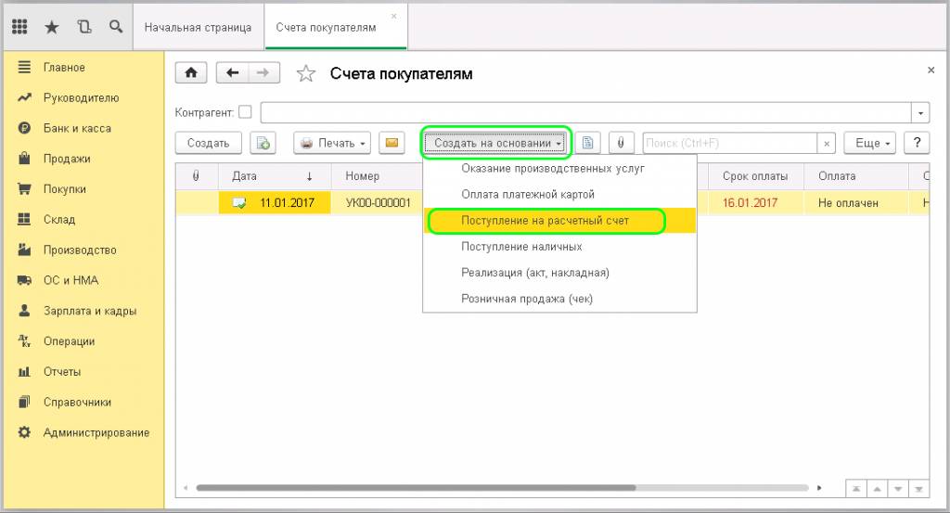This screenshot has height=513, width=950.
Task: Select Оказание производственных услуг menu item
Action: [x=559, y=169]
